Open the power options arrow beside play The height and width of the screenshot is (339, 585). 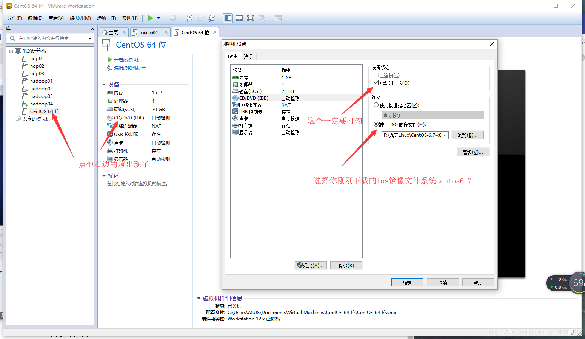[159, 18]
